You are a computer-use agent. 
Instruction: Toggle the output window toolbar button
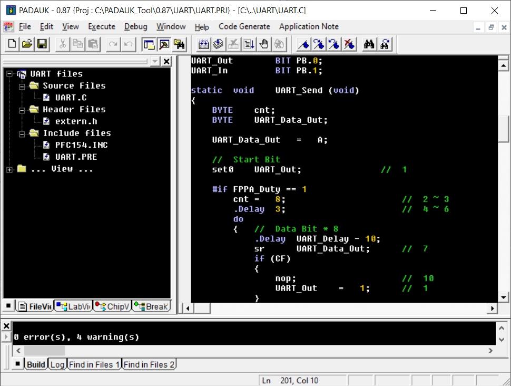(x=164, y=44)
